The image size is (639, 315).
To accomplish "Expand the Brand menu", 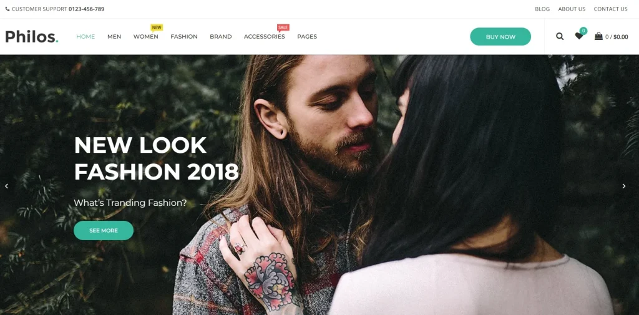I will (x=221, y=37).
